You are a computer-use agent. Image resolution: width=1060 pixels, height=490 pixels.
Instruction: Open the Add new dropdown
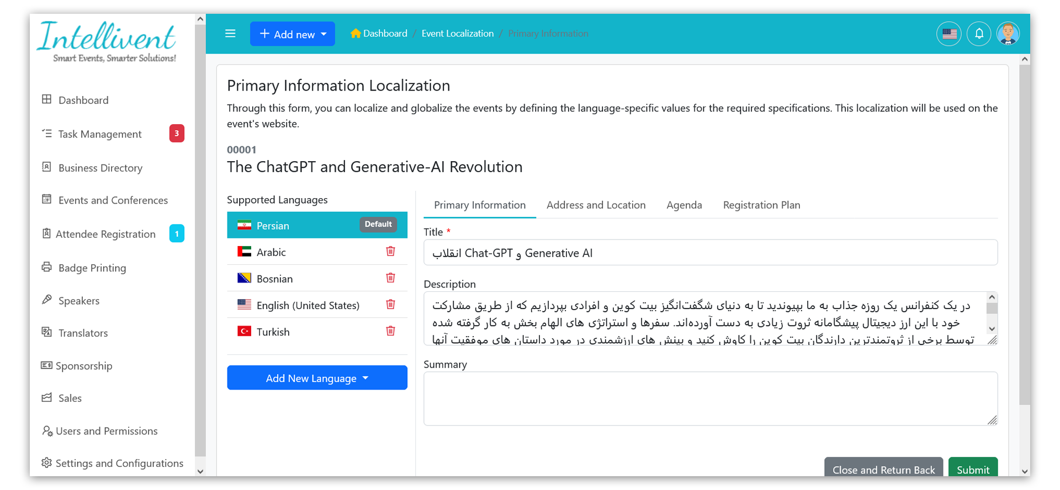tap(293, 34)
